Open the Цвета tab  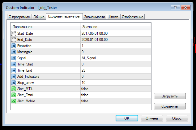(x=113, y=17)
